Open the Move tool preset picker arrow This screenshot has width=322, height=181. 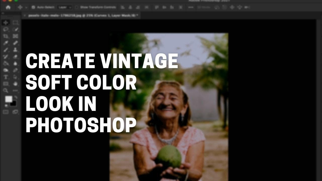click(x=26, y=7)
